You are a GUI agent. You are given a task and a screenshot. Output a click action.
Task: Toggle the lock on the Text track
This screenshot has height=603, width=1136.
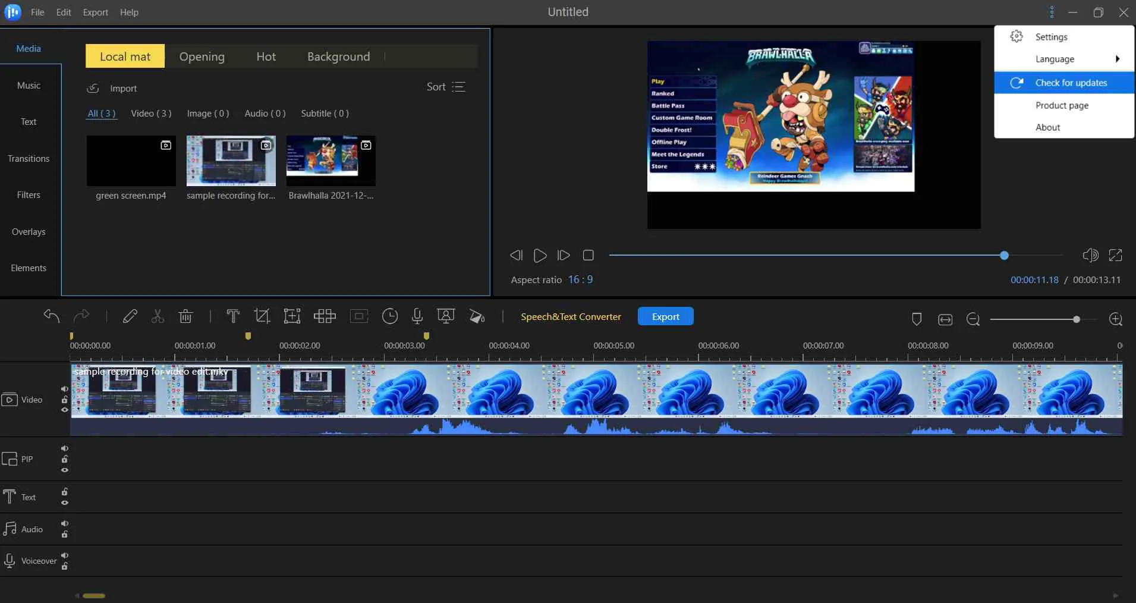[x=64, y=492]
